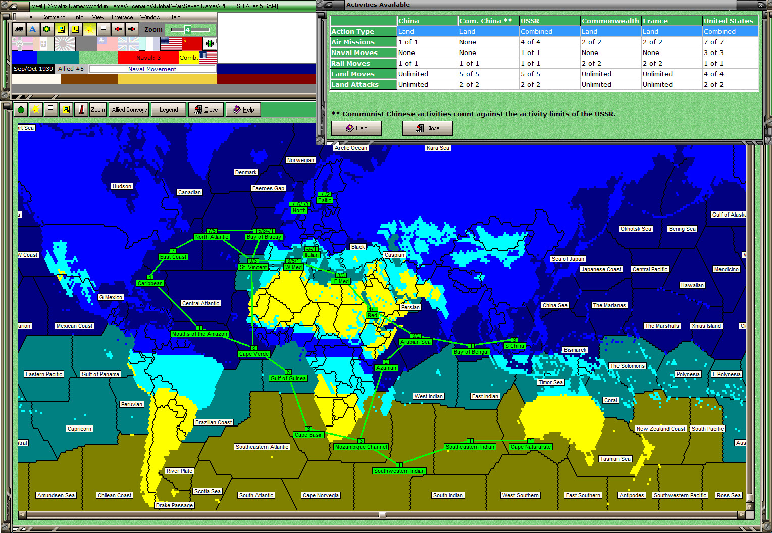This screenshot has width=772, height=533.
Task: Click the 'United States' column header
Action: [731, 21]
